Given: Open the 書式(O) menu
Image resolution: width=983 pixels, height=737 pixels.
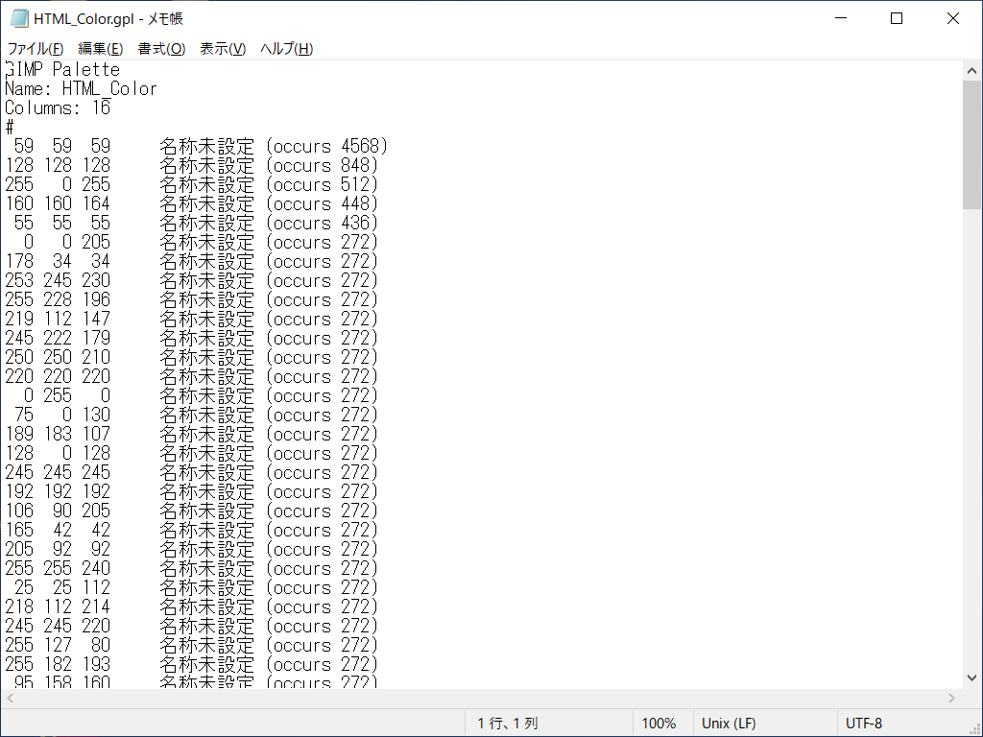Looking at the screenshot, I should (x=161, y=48).
